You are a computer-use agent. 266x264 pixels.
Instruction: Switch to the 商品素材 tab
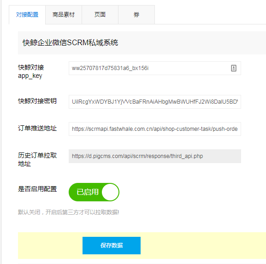click(x=64, y=15)
